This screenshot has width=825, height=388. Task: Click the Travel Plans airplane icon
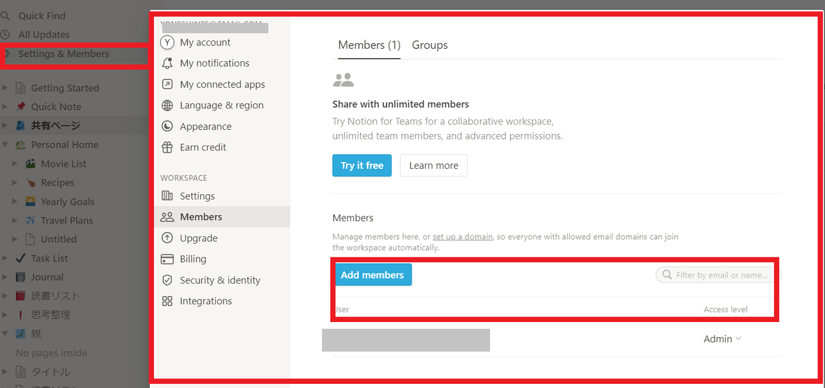30,220
